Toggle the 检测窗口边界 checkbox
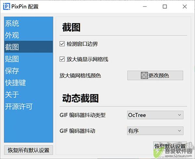Screen dimensions: 195x159 coord(62,44)
